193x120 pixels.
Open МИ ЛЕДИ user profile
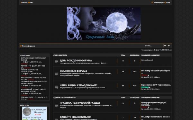pyautogui.click(x=145, y=87)
